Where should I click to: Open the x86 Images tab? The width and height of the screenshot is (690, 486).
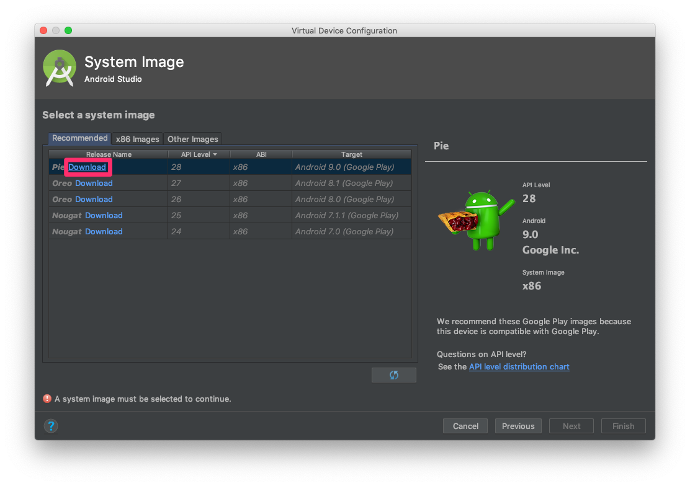coord(137,139)
